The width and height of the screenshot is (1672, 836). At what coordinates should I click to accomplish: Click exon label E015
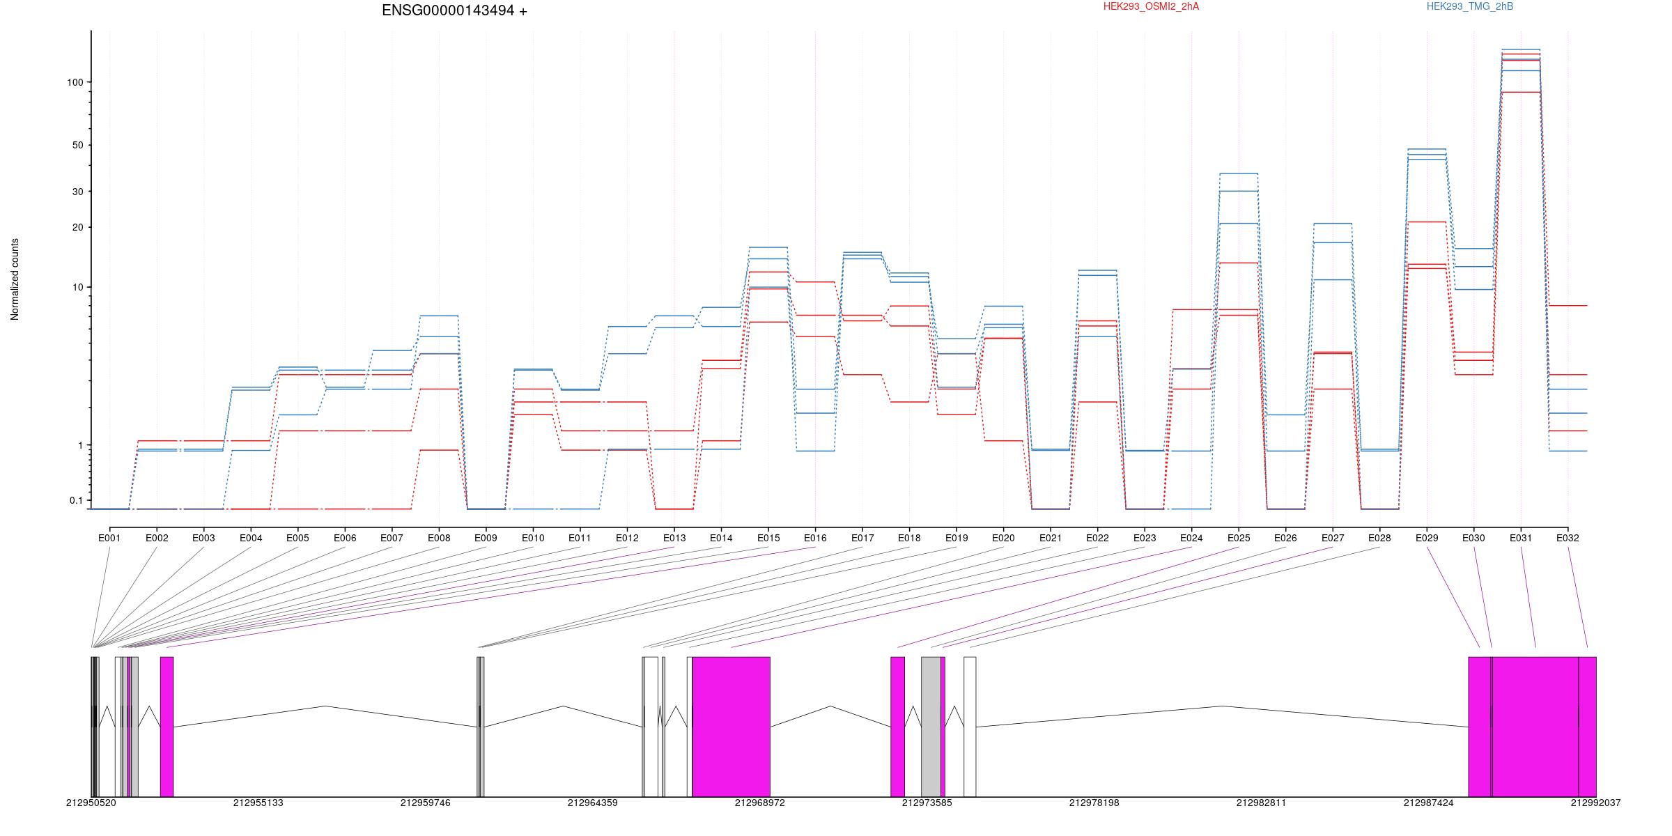(768, 538)
